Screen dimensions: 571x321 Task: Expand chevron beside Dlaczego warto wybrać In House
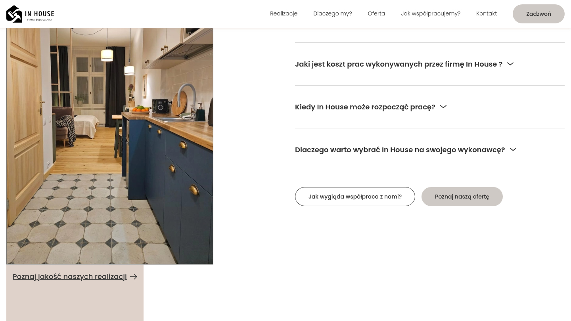[x=513, y=149]
